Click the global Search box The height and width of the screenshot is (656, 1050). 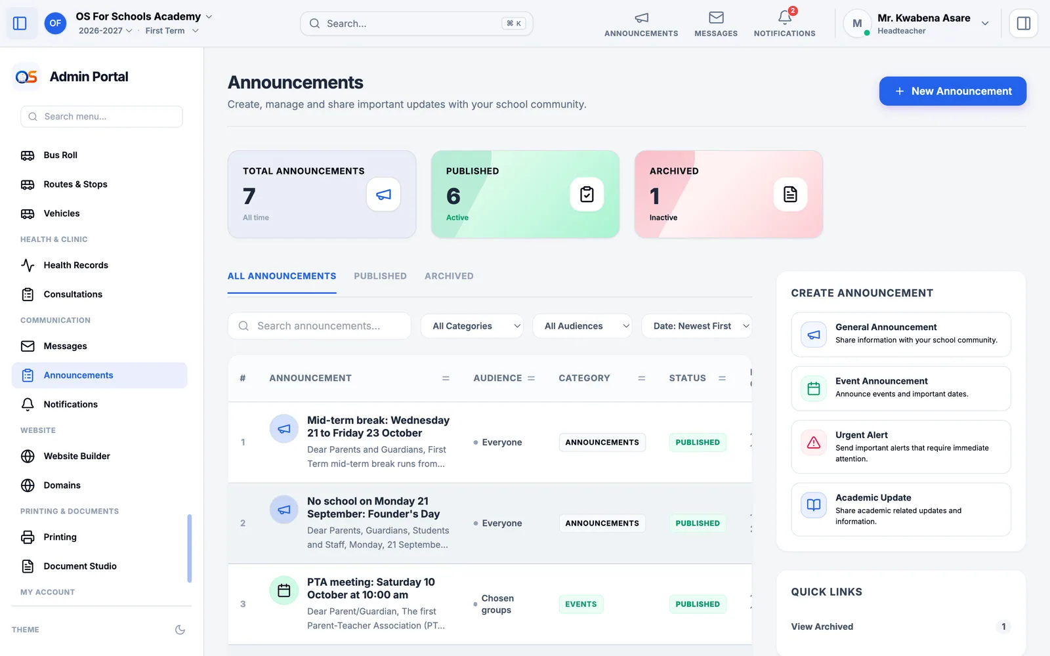coord(417,24)
